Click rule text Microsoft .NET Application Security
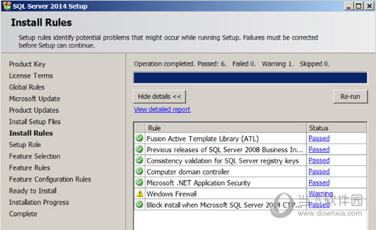The width and height of the screenshot is (376, 230). coord(199,183)
